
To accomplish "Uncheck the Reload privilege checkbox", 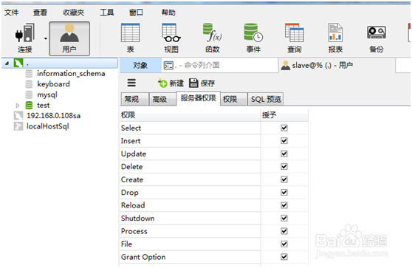I will pos(284,205).
